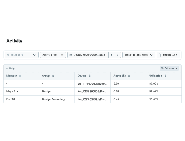Click the MacOS/9390002 device cell
This screenshot has height=141, width=185.
click(92, 91)
